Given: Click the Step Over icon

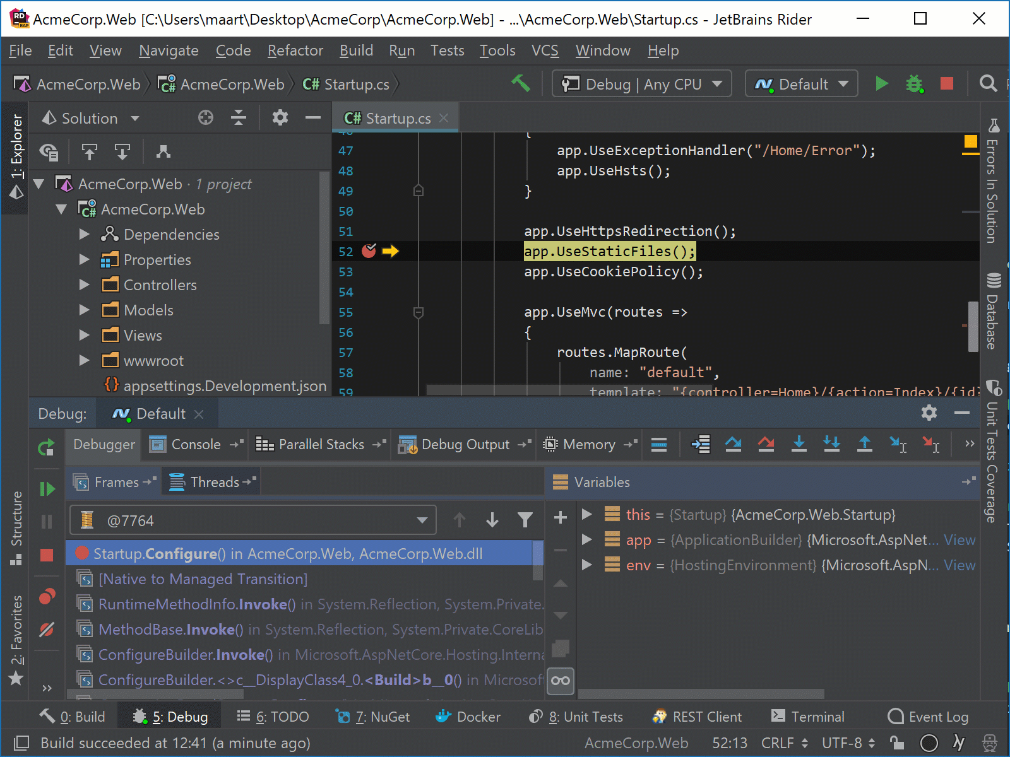Looking at the screenshot, I should (734, 445).
